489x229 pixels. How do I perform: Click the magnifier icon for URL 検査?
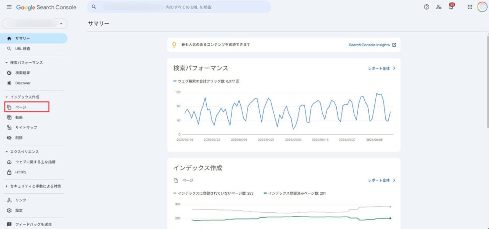pos(9,49)
